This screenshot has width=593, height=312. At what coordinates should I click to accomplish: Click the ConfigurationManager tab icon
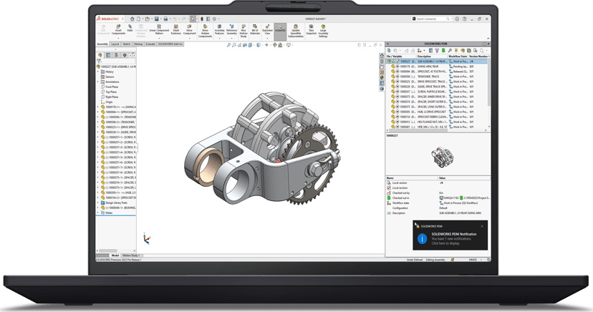pos(117,55)
